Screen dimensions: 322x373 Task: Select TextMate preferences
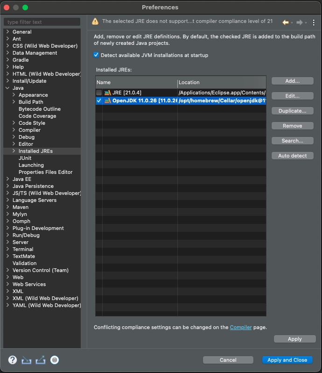pyautogui.click(x=24, y=256)
